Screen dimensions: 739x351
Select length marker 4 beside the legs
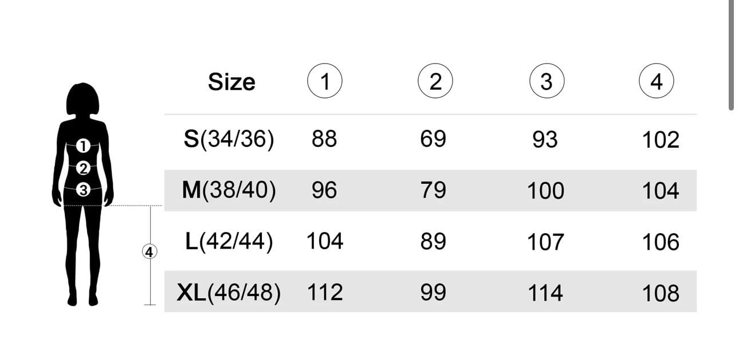tap(150, 251)
